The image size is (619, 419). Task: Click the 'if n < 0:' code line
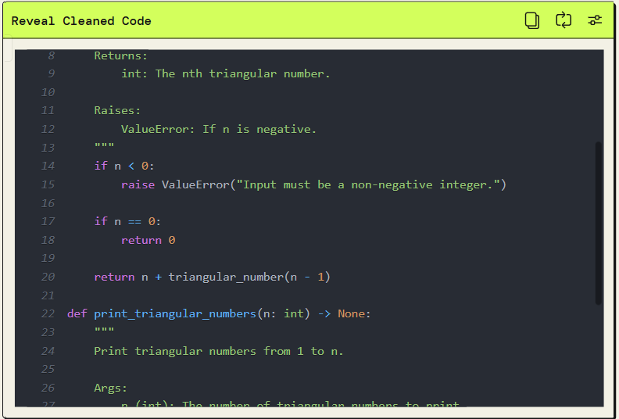[124, 166]
